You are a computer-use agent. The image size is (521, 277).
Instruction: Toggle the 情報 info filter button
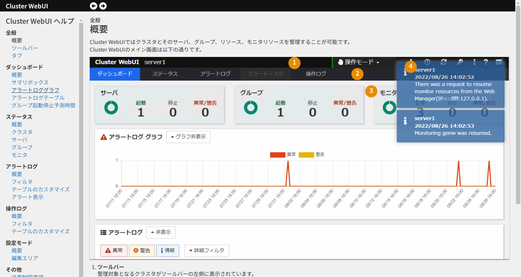pyautogui.click(x=168, y=251)
